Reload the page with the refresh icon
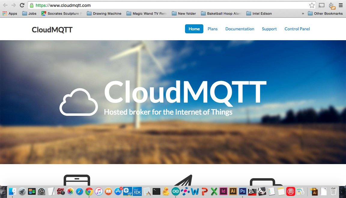Viewport: 346px width, 198px height. (22, 5)
